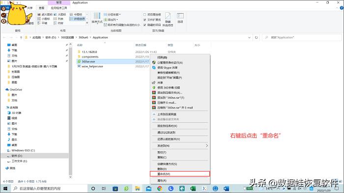Click the Windows Start button
Image resolution: width=344 pixels, height=193 pixels.
tap(5, 189)
